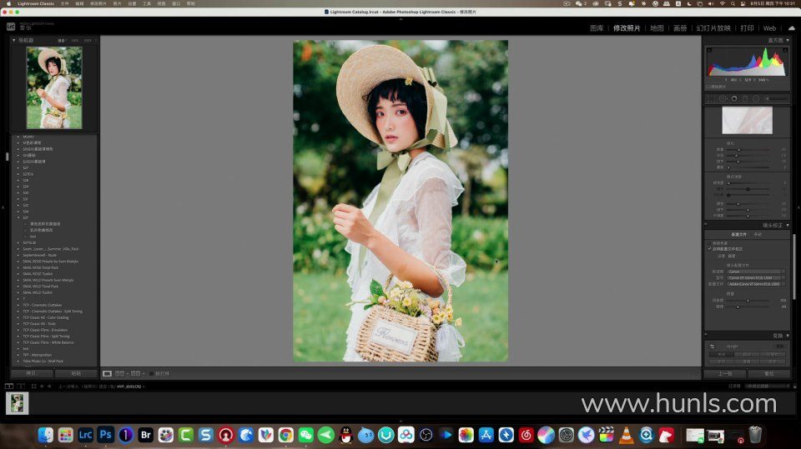The image size is (801, 449).
Task: Click Google Chrome icon in the dock
Action: tap(286, 435)
